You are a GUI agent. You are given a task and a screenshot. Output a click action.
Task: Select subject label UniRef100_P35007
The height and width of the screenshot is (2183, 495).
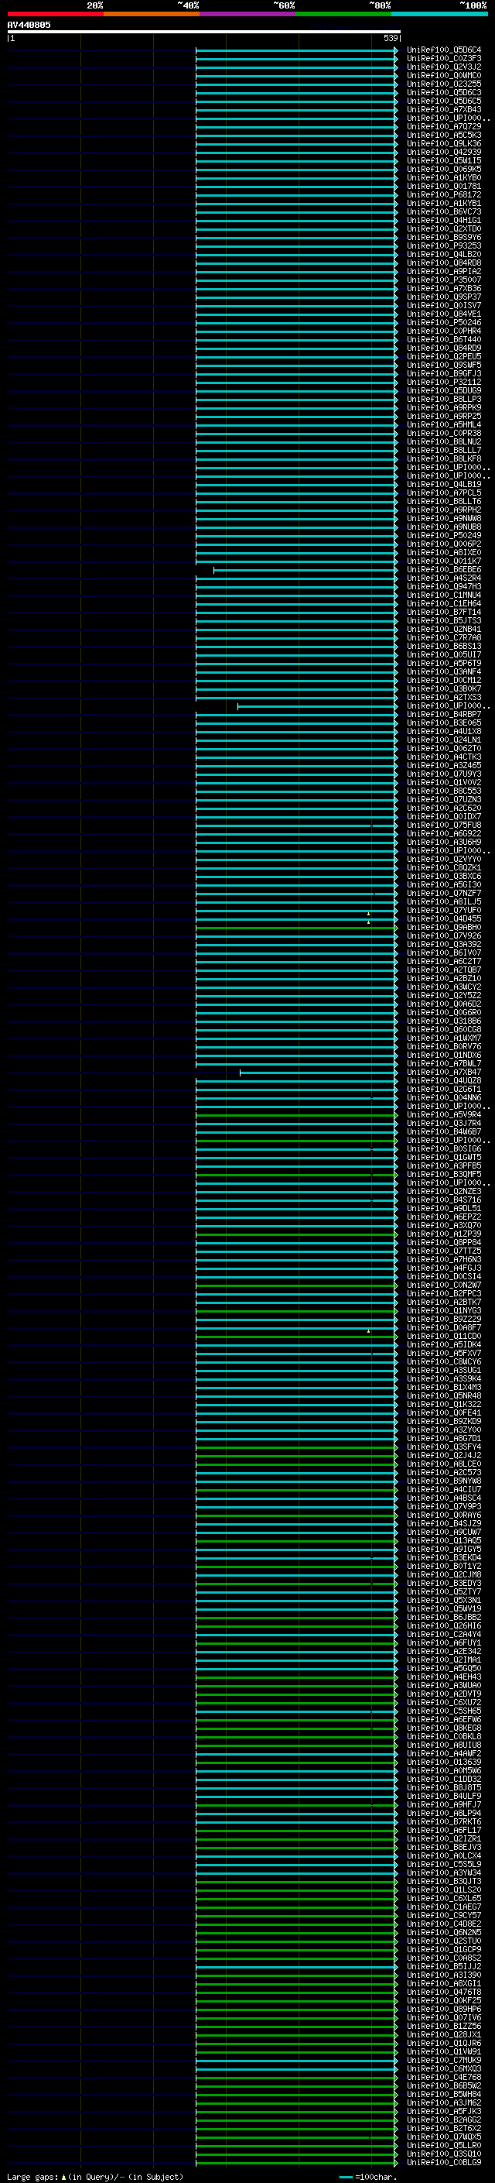[x=443, y=280]
